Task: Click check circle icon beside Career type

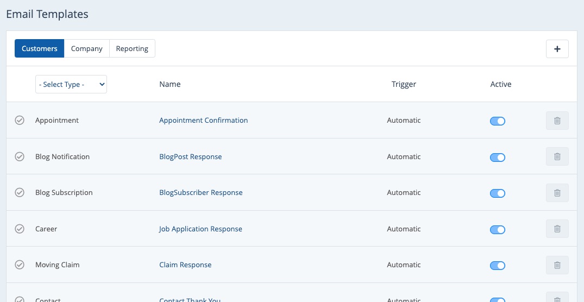Action: 20,229
